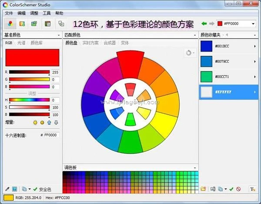Decrease saturation with the gray down arrow
This screenshot has width=261, height=204.
click(x=56, y=122)
